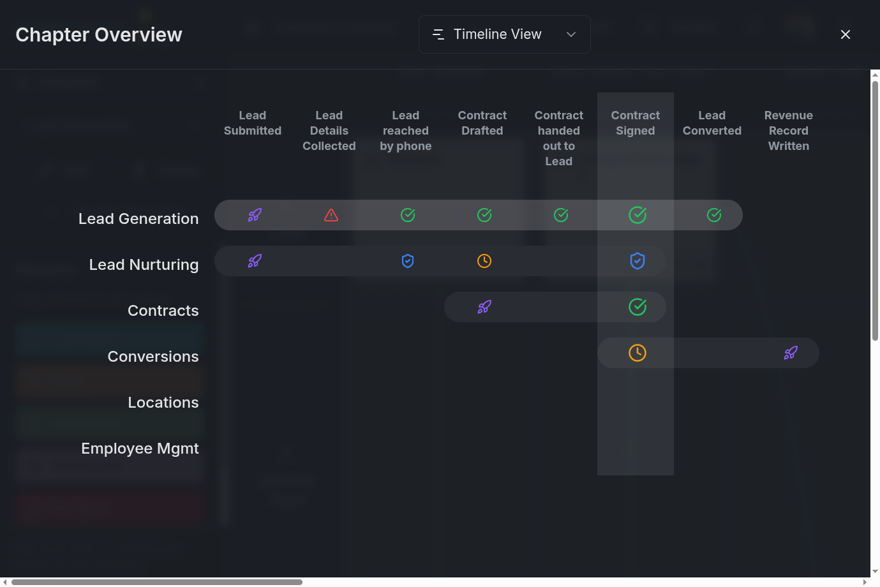Click the Lead Generation chapter label
The image size is (880, 587).
(x=138, y=219)
